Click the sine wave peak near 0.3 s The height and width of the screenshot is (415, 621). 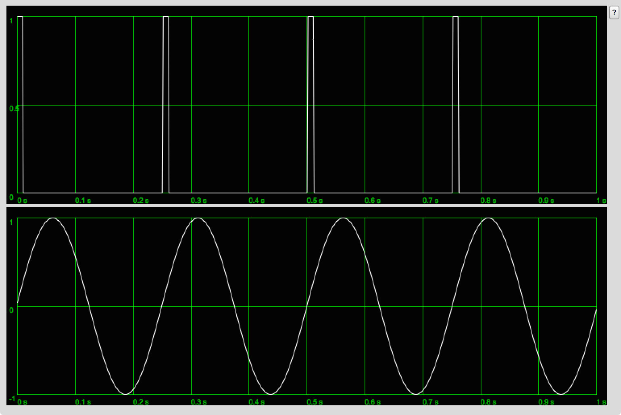[198, 218]
